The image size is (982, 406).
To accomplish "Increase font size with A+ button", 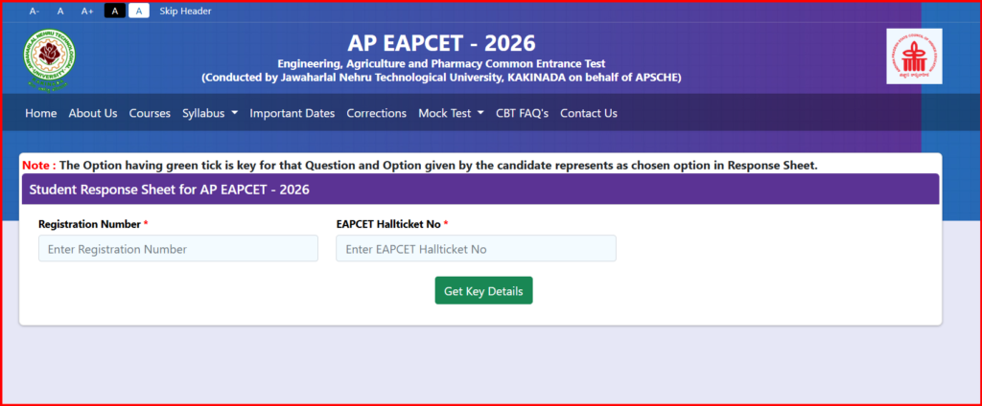I will coord(87,11).
